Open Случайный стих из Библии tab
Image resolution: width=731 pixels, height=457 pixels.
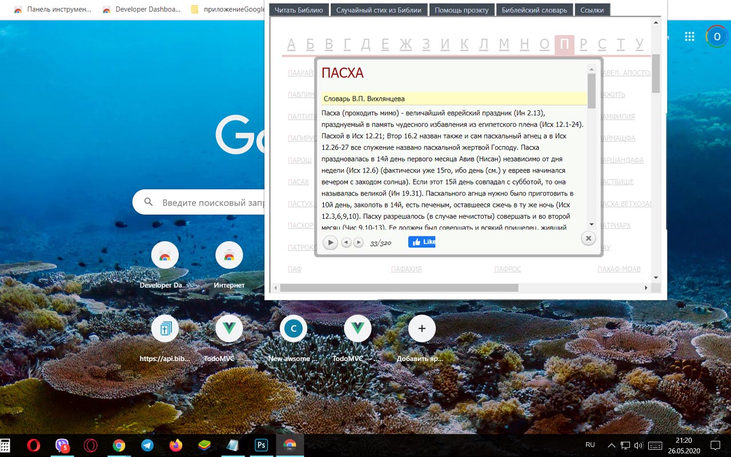(379, 10)
